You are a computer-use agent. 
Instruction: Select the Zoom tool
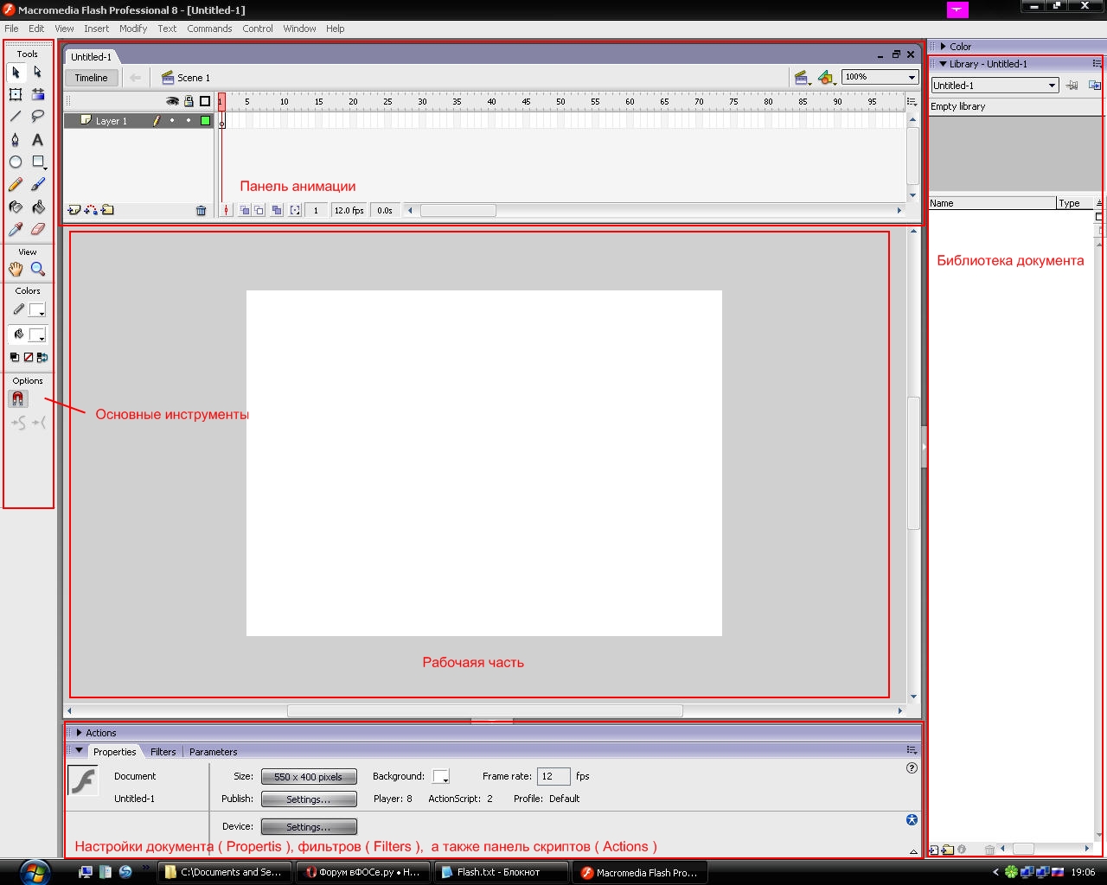pyautogui.click(x=38, y=270)
